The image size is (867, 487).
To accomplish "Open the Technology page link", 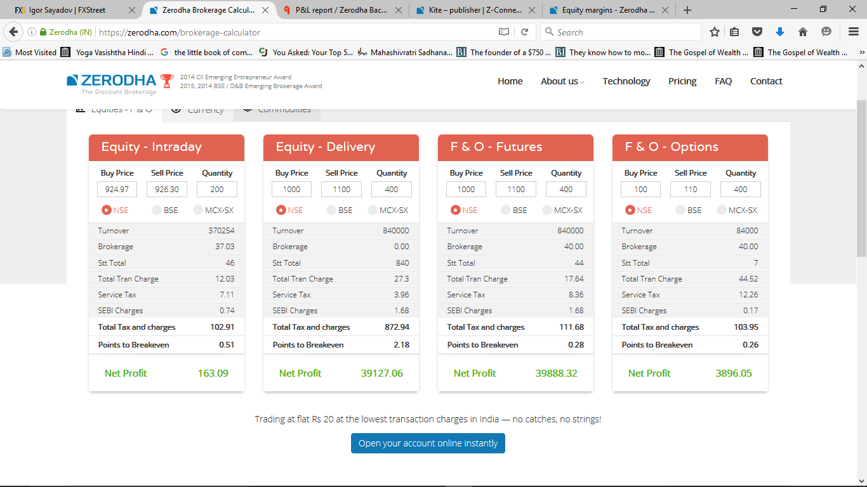I will click(x=626, y=81).
